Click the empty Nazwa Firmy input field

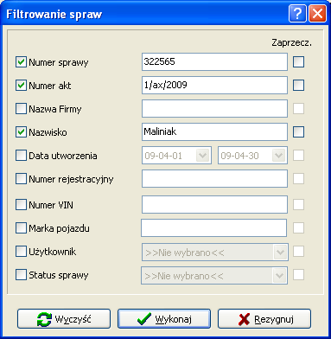[214, 108]
